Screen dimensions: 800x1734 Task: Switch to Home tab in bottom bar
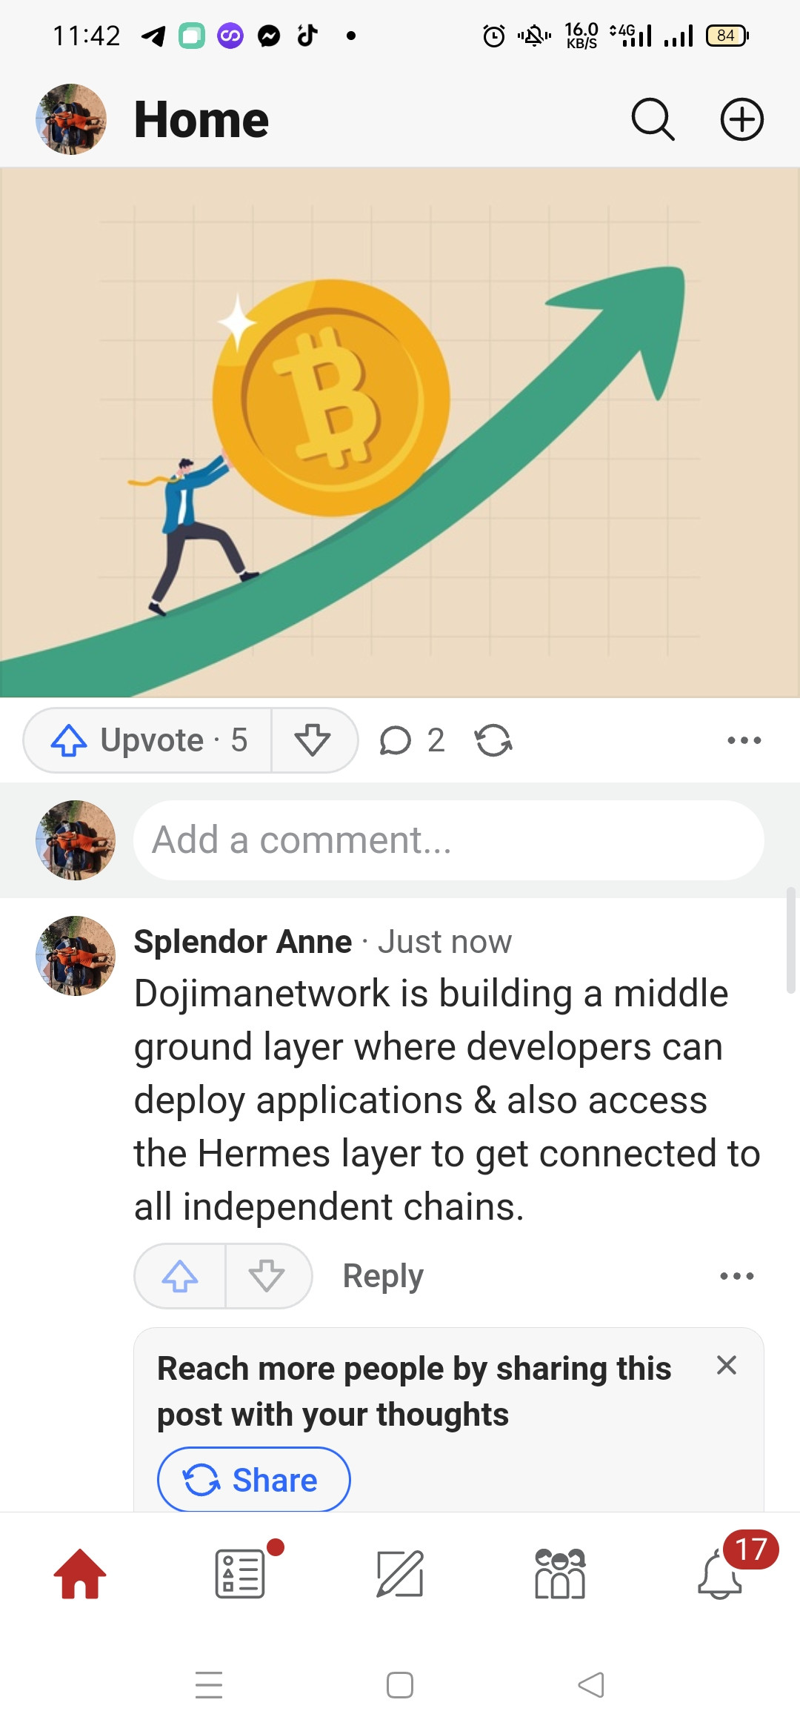(x=80, y=1574)
